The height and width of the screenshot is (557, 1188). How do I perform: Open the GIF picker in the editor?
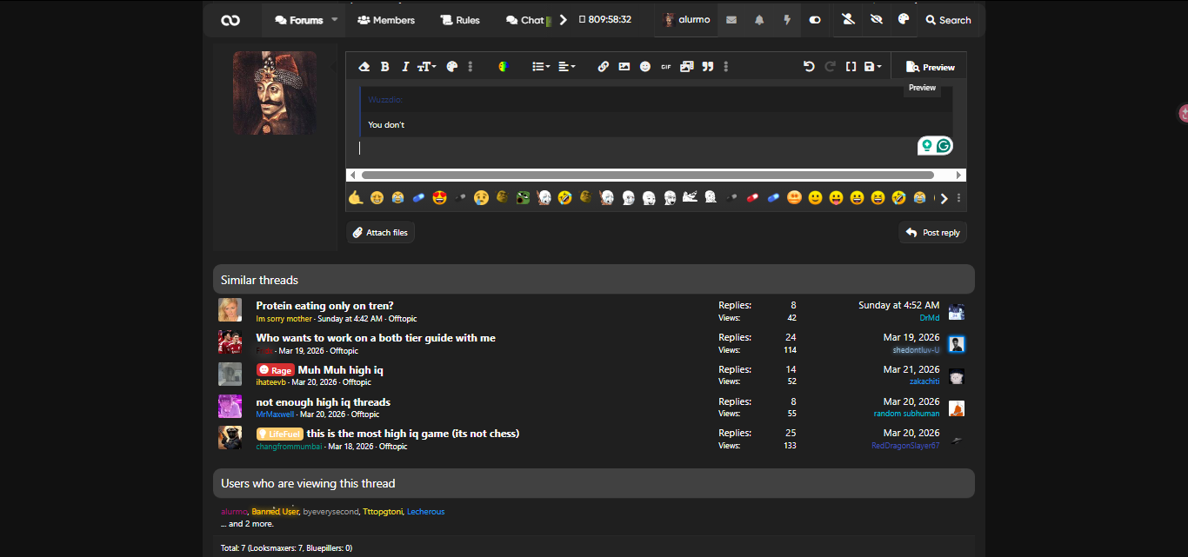coord(666,67)
